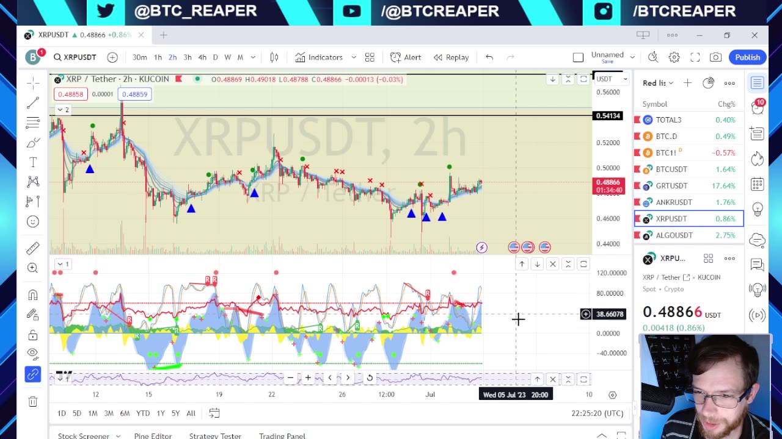
Task: Toggle the watchlist panel icon
Action: click(758, 83)
